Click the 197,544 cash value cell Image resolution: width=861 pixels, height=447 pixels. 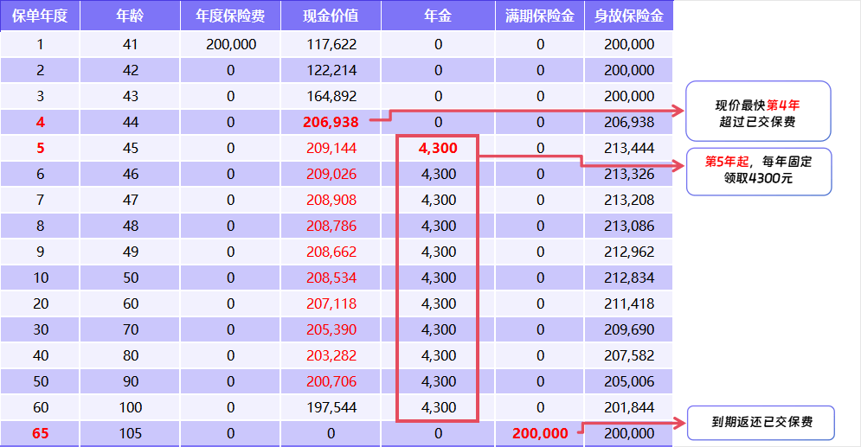[331, 407]
